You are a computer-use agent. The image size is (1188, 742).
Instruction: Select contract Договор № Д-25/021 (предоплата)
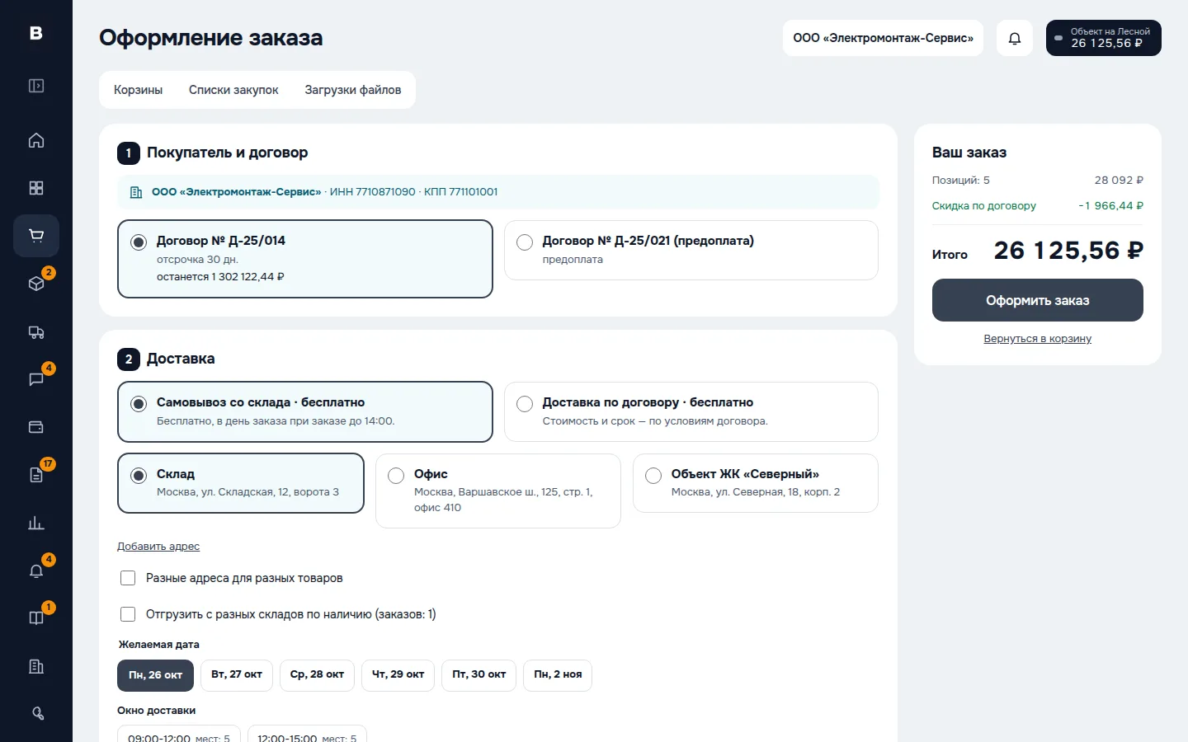[691, 250]
